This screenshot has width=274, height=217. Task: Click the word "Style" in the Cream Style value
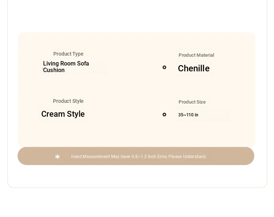pyautogui.click(x=75, y=114)
